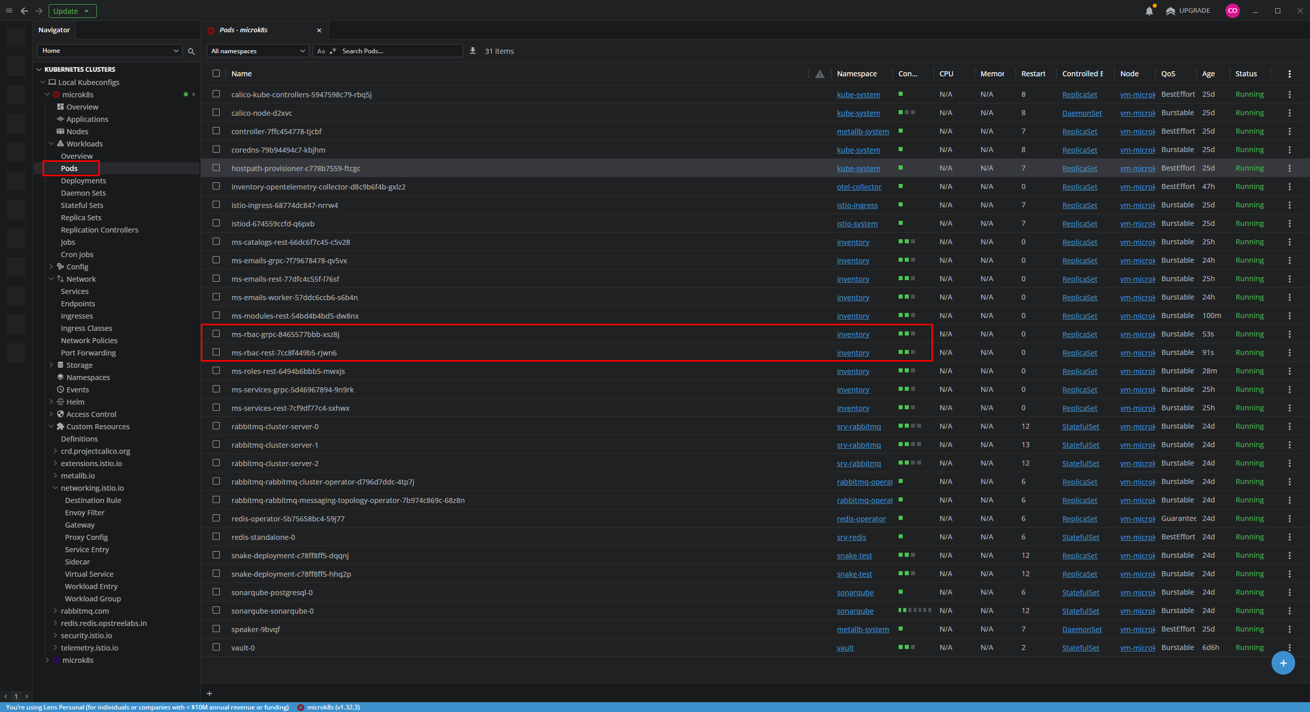
Task: Check the sonarqube-postgresql-0 checkbox
Action: coord(216,592)
